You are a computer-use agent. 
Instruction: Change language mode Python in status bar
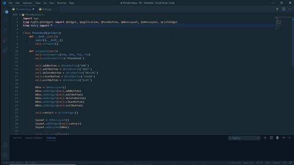point(277,163)
